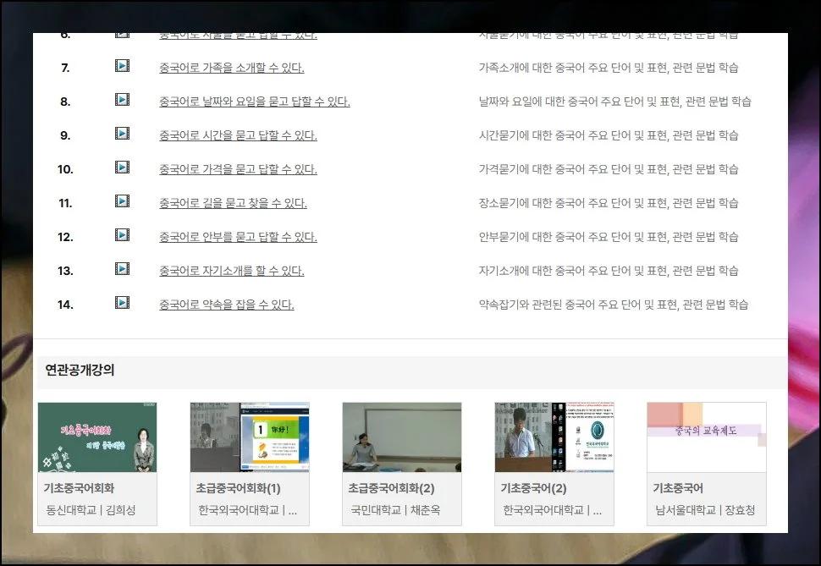Click the video icon for lecture 12
The image size is (821, 566).
[x=122, y=235]
